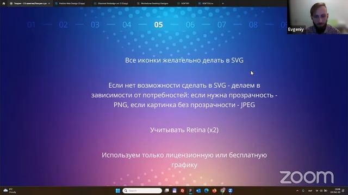The width and height of the screenshot is (348, 195).
Task: Open the input language indicator
Action: coord(310,191)
